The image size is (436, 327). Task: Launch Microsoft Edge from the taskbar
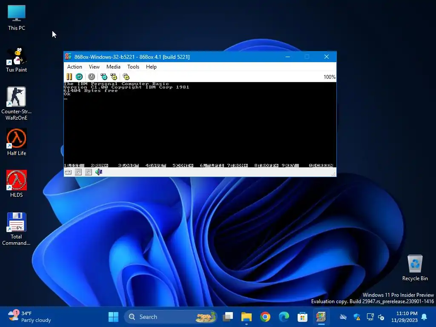coord(284,317)
